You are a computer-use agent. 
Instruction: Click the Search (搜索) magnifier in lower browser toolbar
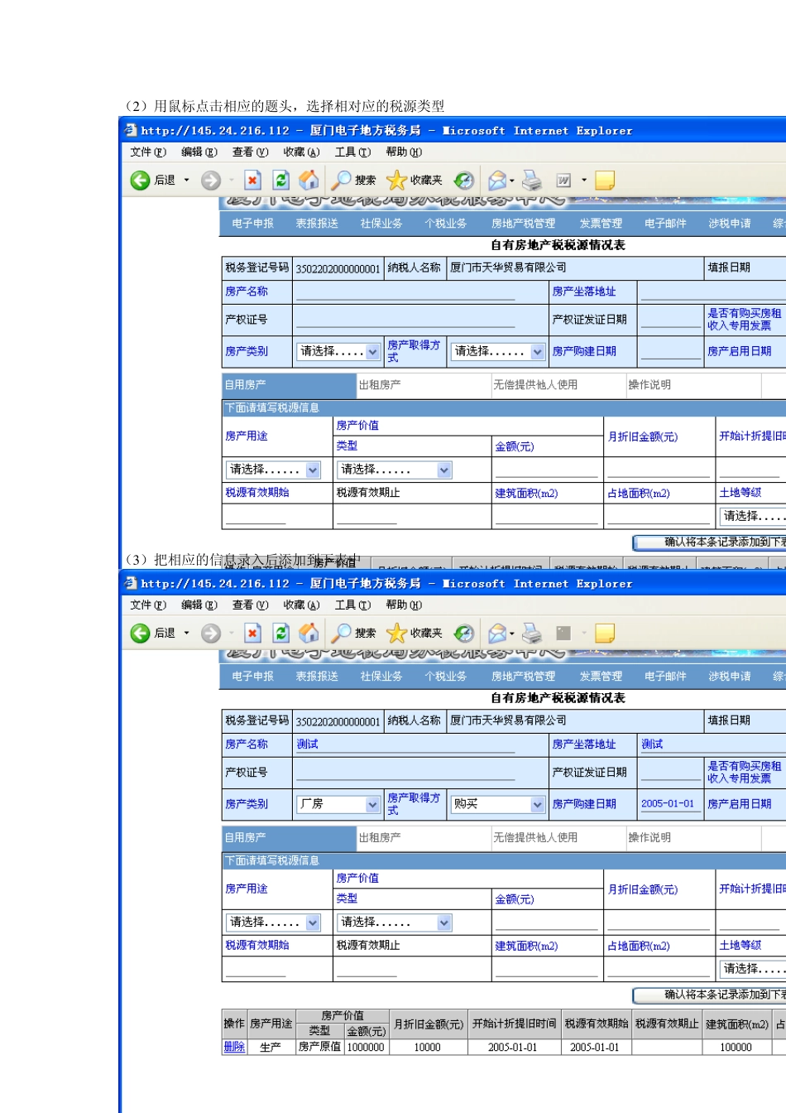pos(342,633)
